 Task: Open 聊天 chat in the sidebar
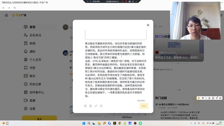pos(29,76)
